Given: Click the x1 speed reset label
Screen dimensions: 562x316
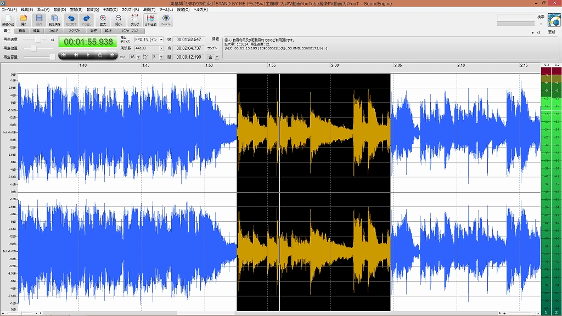Looking at the screenshot, I should [52, 39].
